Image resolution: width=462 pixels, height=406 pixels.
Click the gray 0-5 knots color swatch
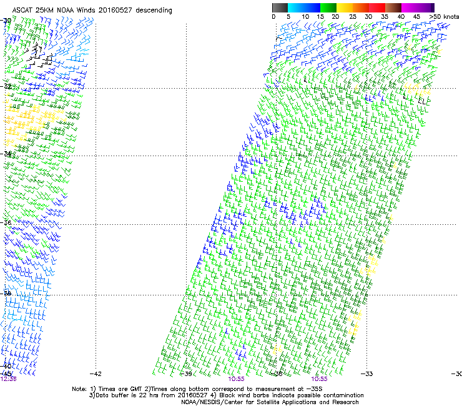280,7
